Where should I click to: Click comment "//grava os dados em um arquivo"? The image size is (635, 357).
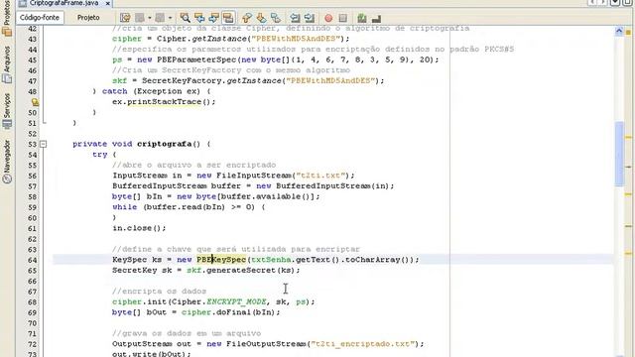point(187,333)
